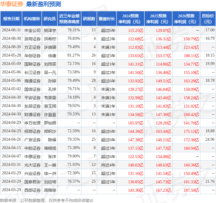Select the 东吴证券 institution cell
Screen dimensions: 216x203
tap(32, 106)
